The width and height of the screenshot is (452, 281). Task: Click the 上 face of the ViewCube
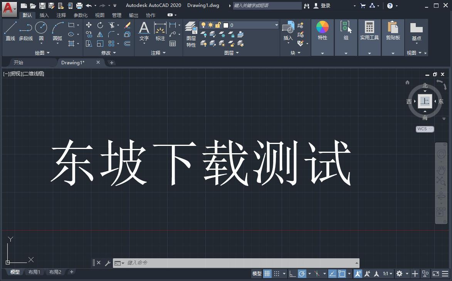(425, 101)
